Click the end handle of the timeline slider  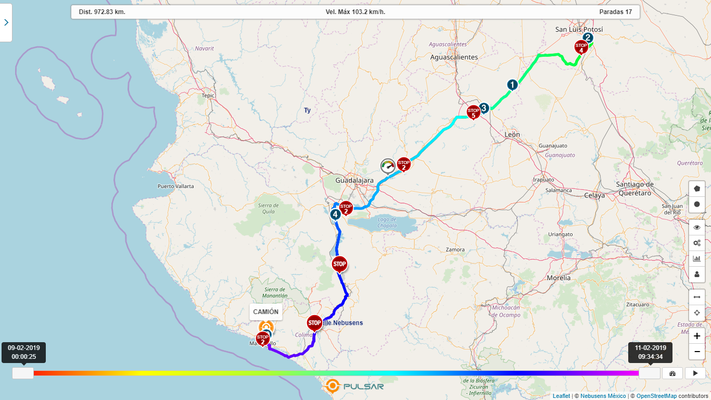tap(649, 373)
